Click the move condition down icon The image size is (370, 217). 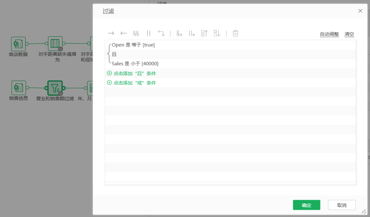tap(217, 33)
